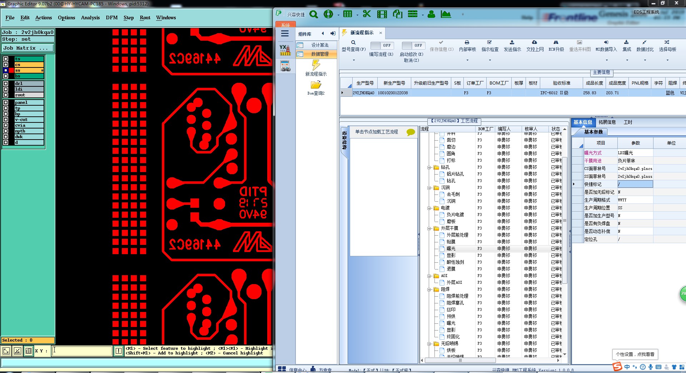Image resolution: width=686 pixels, height=373 pixels.
Task: Click 文控上网 cloud upload button
Action: point(535,46)
